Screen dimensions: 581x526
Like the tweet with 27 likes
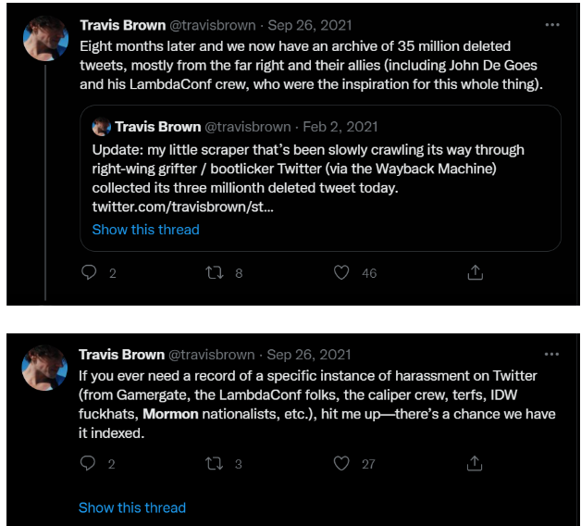341,463
